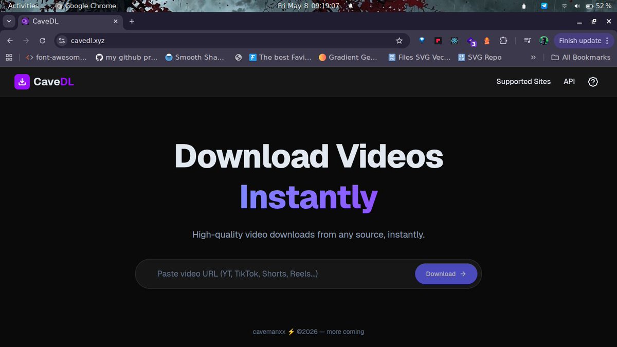617x347 pixels.
Task: Open the date and time calendar menu
Action: 308,6
